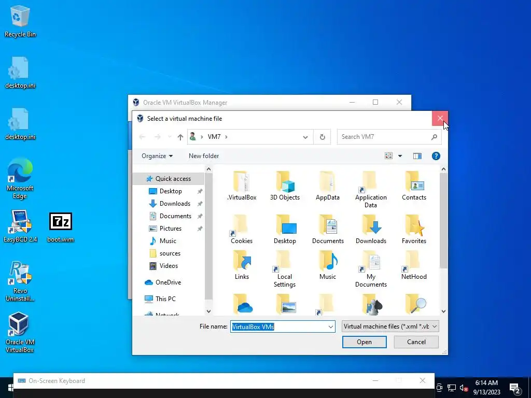Click the network tray icon
531x398 pixels.
coord(452,388)
